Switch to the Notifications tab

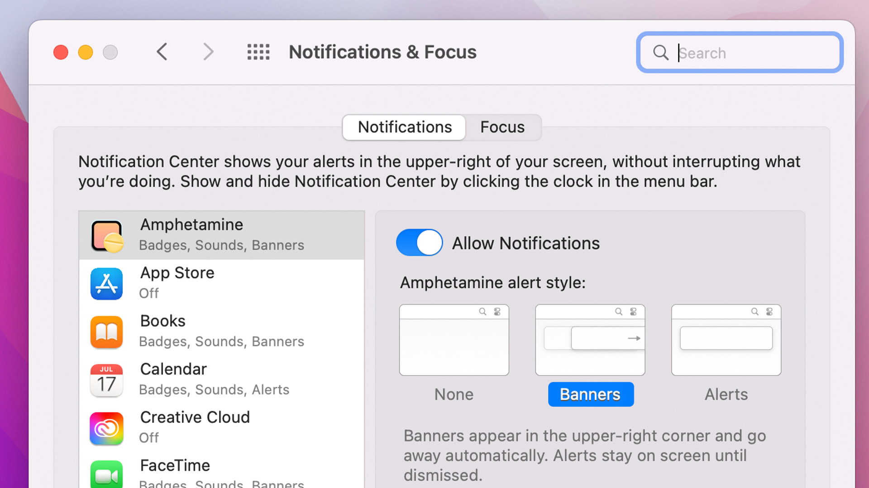(405, 127)
